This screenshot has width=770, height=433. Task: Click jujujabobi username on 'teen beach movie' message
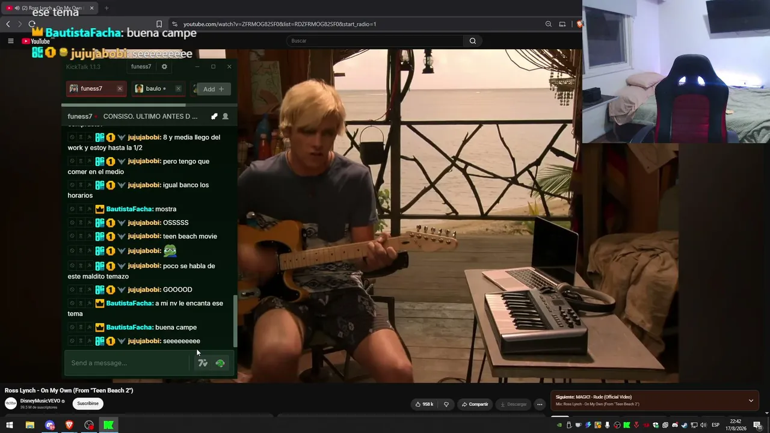[x=144, y=236]
